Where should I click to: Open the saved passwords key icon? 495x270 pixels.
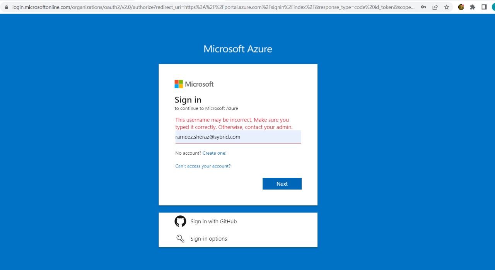424,7
